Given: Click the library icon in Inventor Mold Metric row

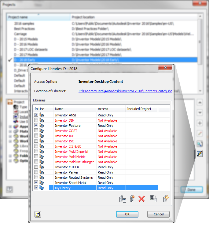Looking at the screenshot, I should click(x=42, y=157).
